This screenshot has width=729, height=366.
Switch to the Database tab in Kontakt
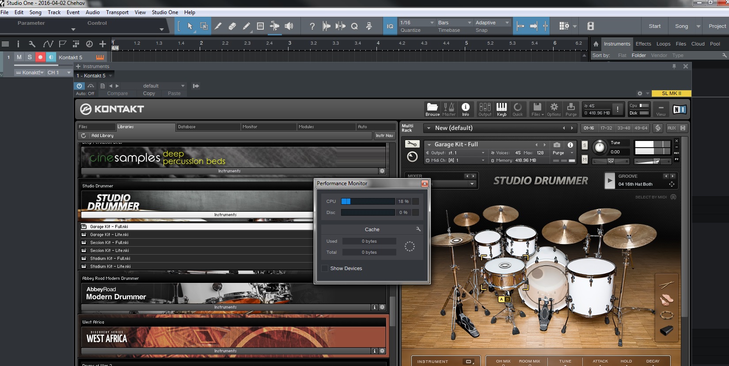pyautogui.click(x=187, y=127)
